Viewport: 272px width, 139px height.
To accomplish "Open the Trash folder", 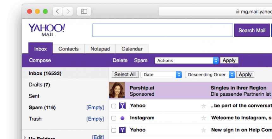I will (35, 119).
